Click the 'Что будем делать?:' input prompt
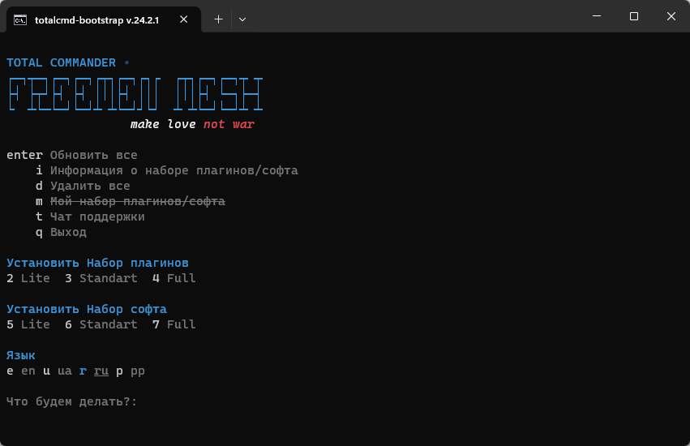This screenshot has width=690, height=446. (x=71, y=401)
